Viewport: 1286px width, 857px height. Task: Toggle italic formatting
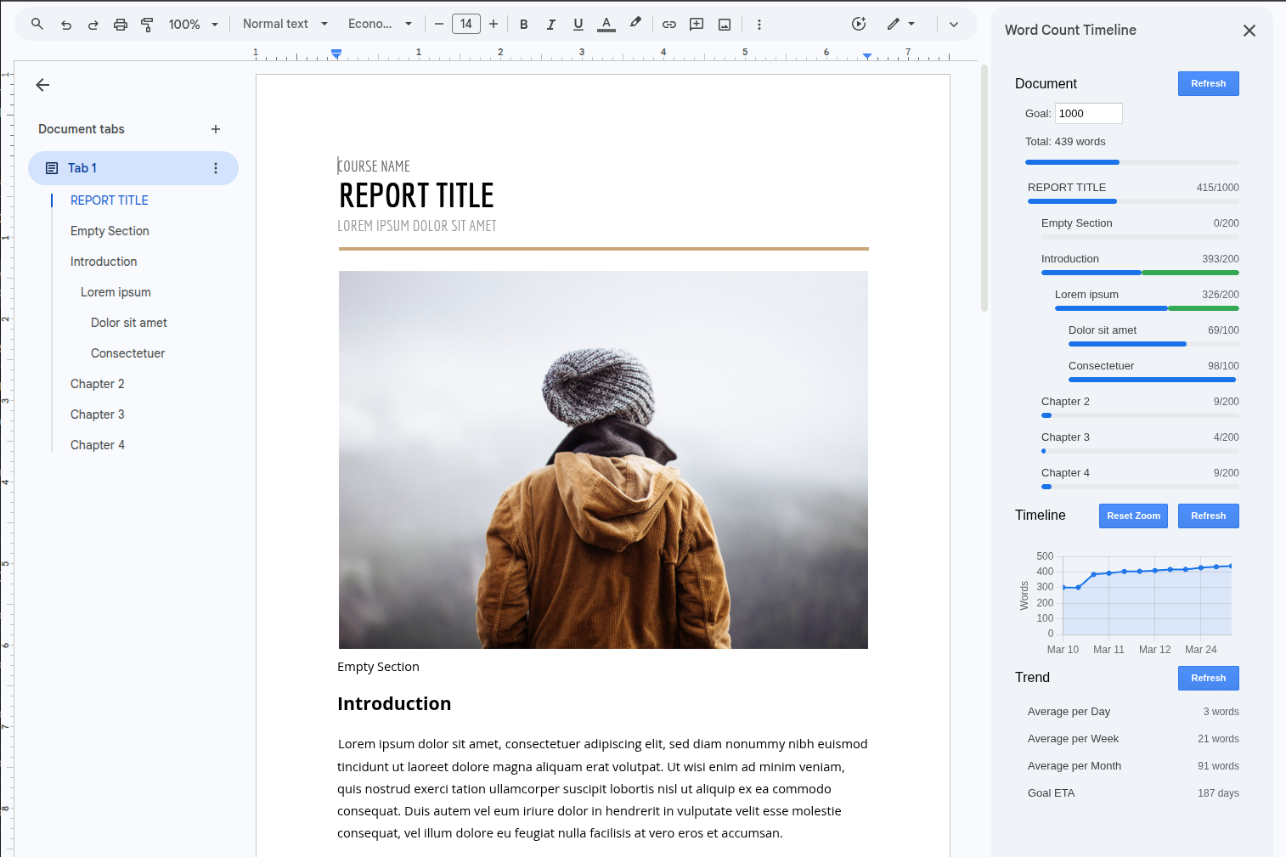tap(550, 24)
